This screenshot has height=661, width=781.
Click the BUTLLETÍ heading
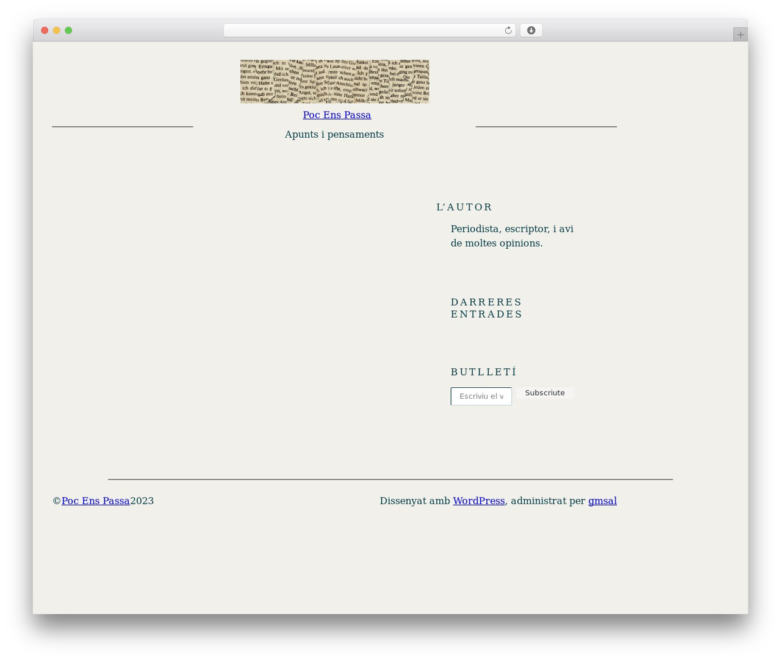[484, 372]
